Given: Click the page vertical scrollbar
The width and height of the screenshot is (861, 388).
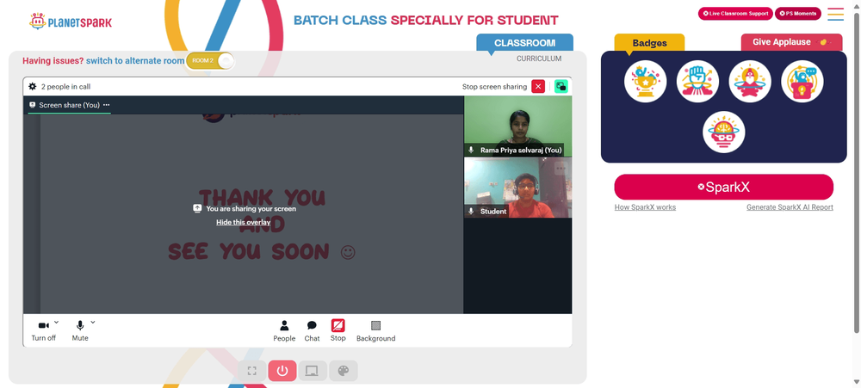Looking at the screenshot, I should pyautogui.click(x=857, y=171).
